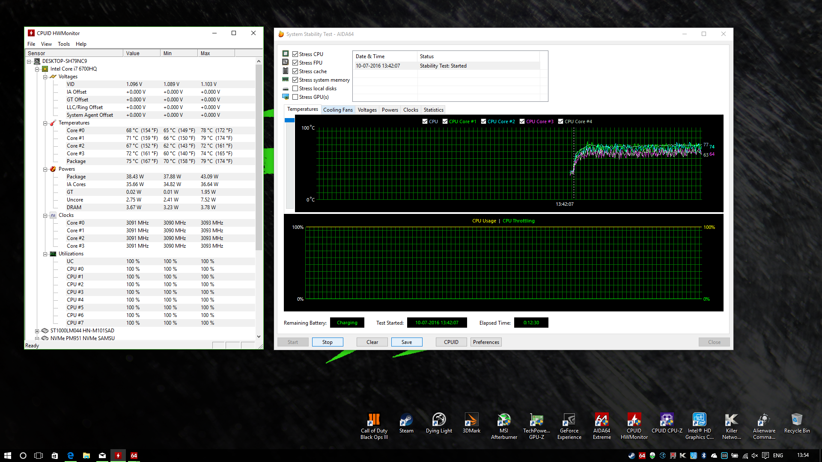Open the File menu in HWMonitor
The image size is (822, 462).
[x=31, y=44]
